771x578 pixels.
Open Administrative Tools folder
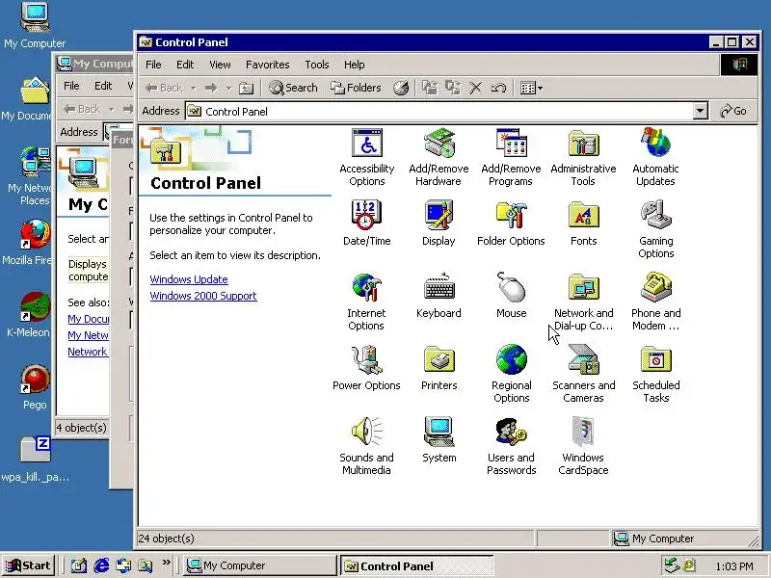tap(583, 157)
